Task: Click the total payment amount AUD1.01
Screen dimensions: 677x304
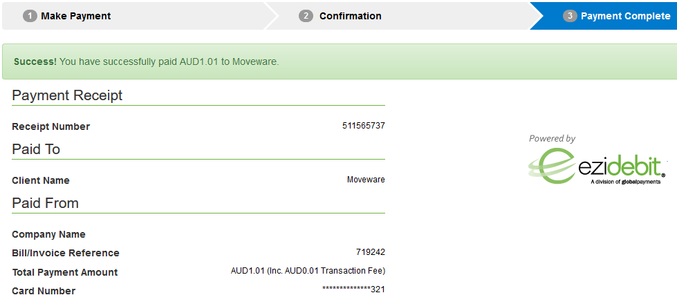Action: [308, 271]
